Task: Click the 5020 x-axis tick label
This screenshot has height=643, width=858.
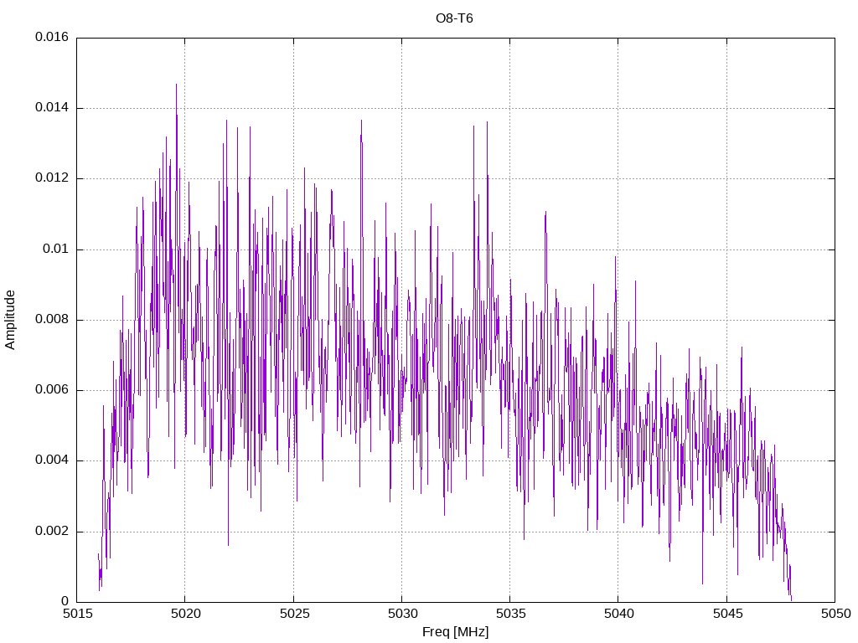Action: [x=185, y=614]
